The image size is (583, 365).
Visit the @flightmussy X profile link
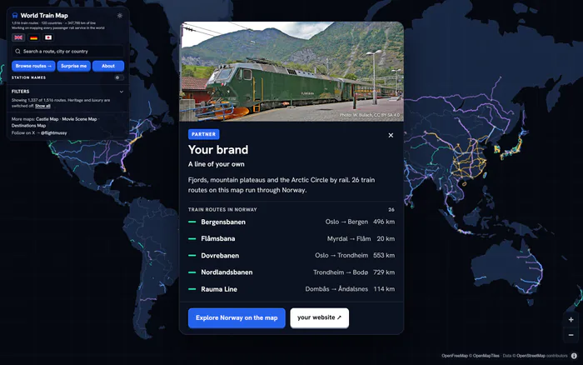[x=54, y=132]
